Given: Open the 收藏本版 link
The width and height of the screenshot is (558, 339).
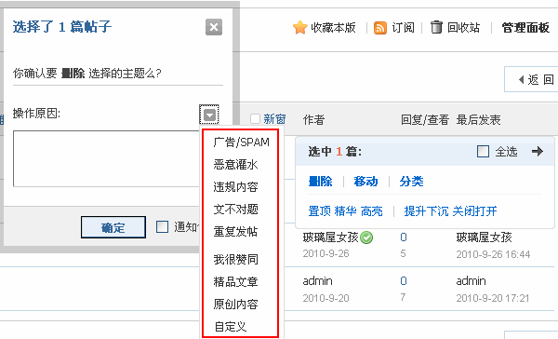Looking at the screenshot, I should coord(333,27).
